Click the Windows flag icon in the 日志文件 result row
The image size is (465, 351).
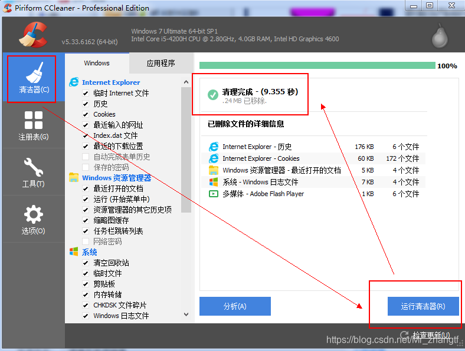click(x=214, y=182)
